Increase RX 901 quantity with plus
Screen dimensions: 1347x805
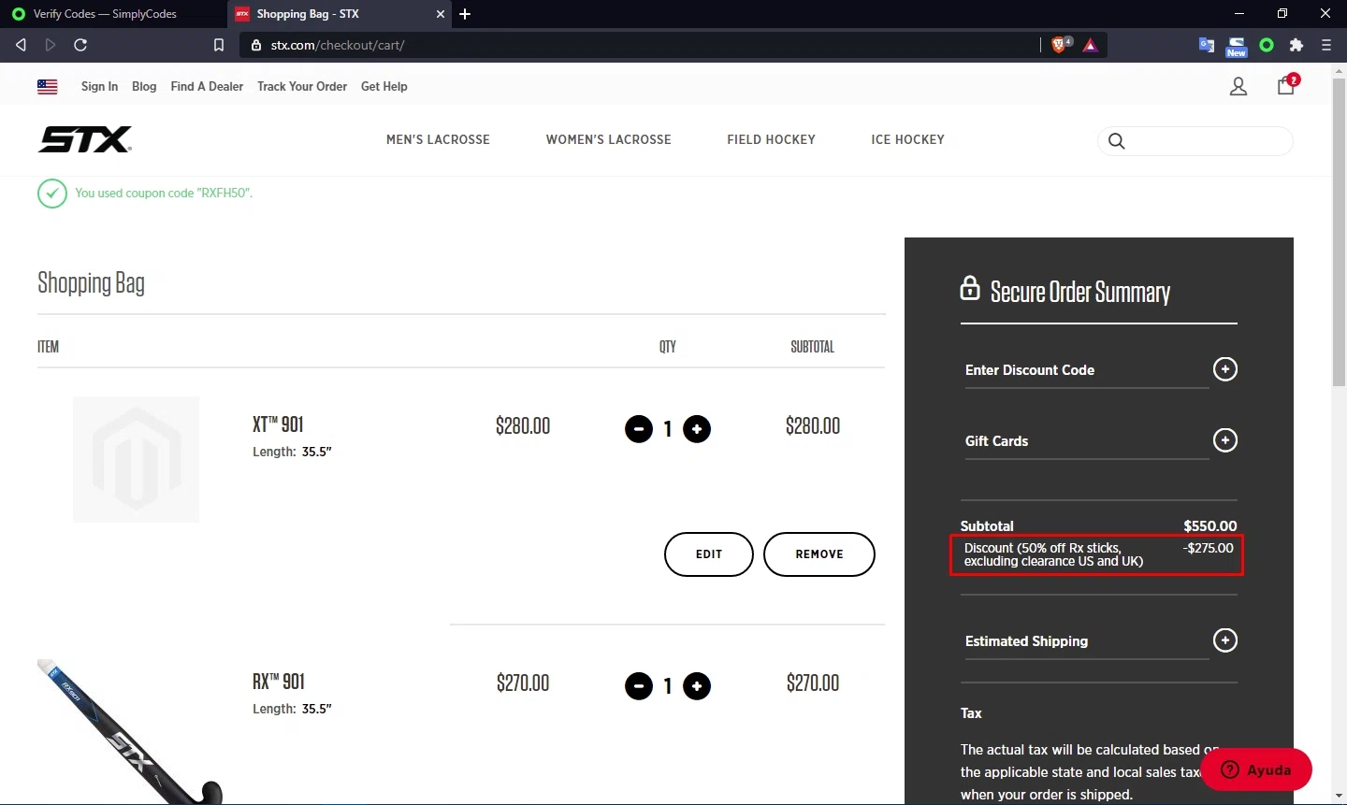697,686
